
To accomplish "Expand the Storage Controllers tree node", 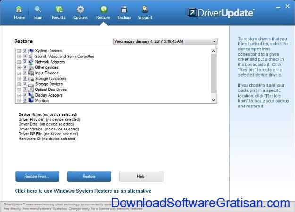I will pos(19,79).
